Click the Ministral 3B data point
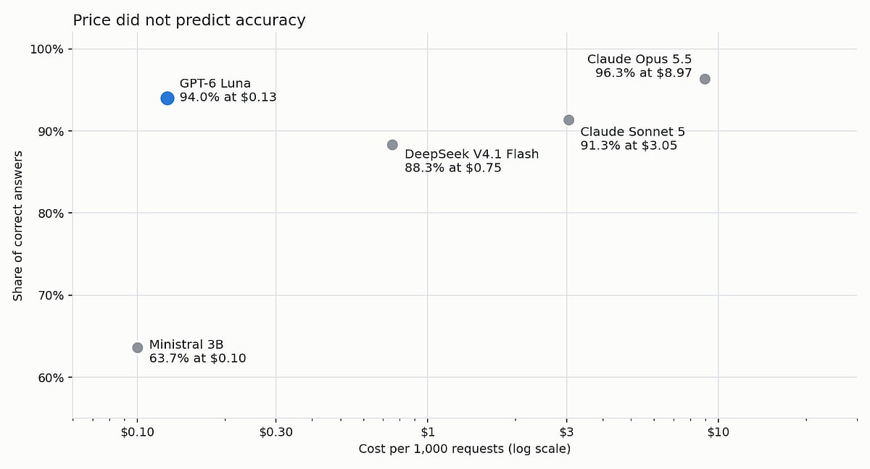This screenshot has width=870, height=469. pyautogui.click(x=138, y=347)
